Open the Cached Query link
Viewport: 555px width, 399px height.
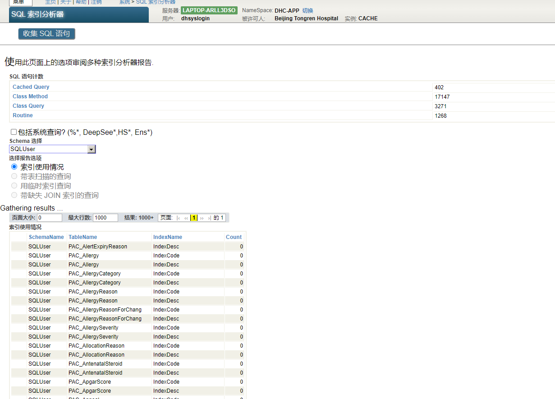(x=31, y=87)
